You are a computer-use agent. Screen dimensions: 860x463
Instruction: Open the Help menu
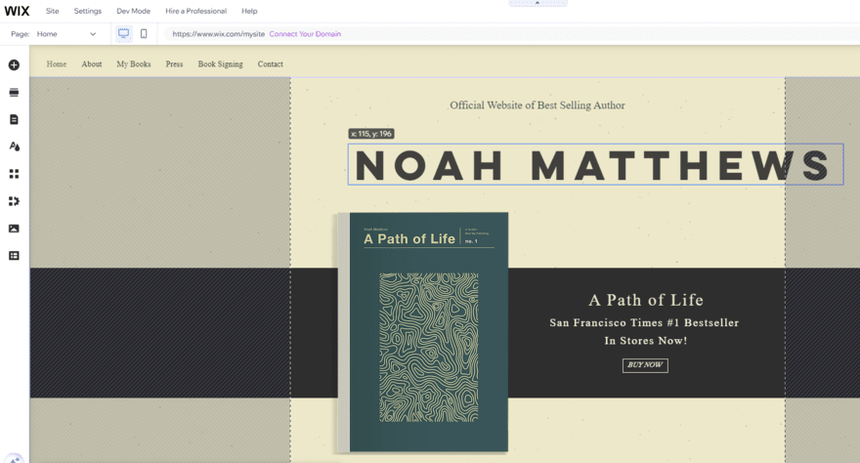pos(249,11)
